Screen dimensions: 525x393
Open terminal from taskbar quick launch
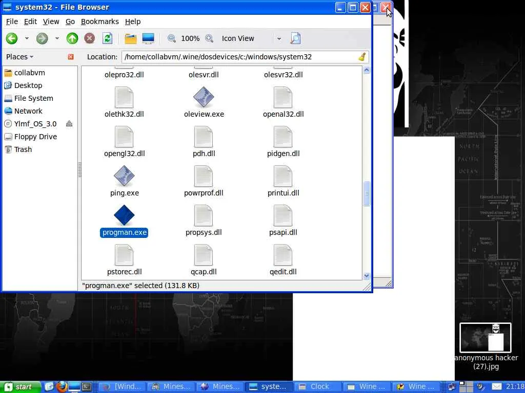[x=87, y=387]
